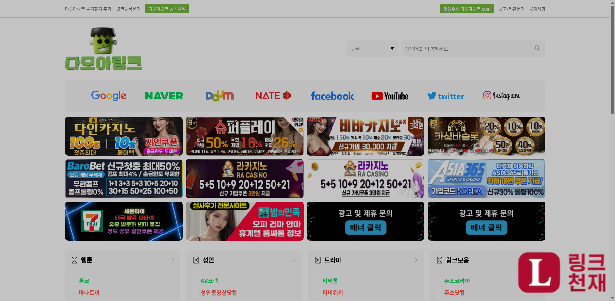This screenshot has height=301, width=615.
Task: Click the 다모아링크 Frankenstein site logo
Action: tap(103, 49)
